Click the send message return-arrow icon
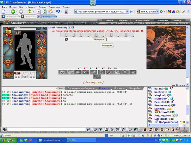191x143 pixels. [88, 129]
